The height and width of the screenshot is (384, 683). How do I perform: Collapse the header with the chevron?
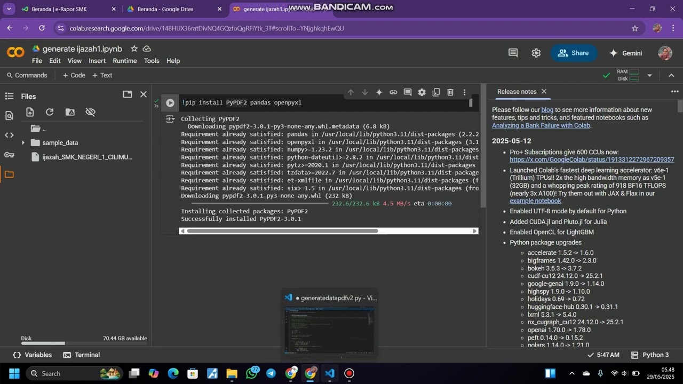[x=671, y=76]
